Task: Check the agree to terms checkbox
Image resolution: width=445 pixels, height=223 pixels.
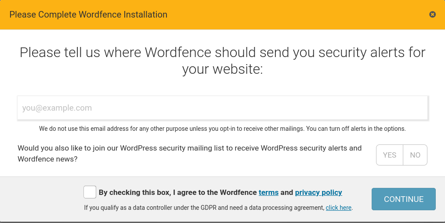Action: 90,192
